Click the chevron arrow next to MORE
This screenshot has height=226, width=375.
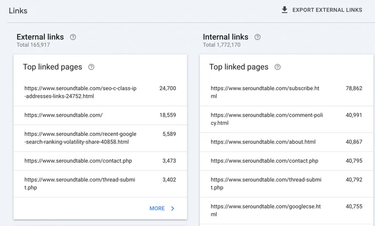coord(173,208)
